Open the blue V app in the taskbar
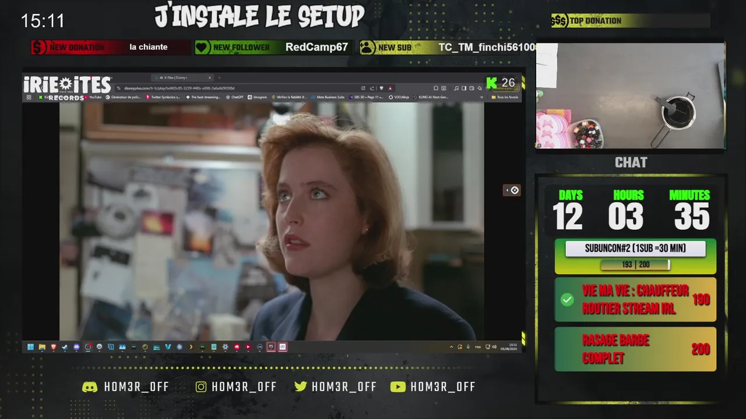This screenshot has height=419, width=746. pyautogui.click(x=168, y=347)
